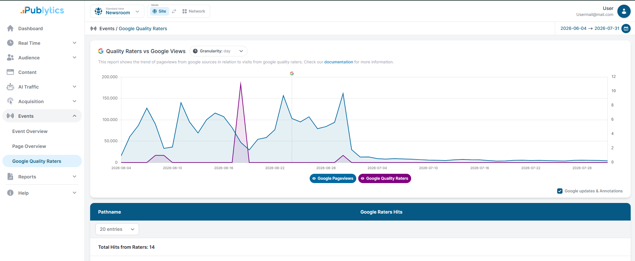Screen dimensions: 635x261
Task: Expand the Audience menu chevron
Action: [75, 58]
